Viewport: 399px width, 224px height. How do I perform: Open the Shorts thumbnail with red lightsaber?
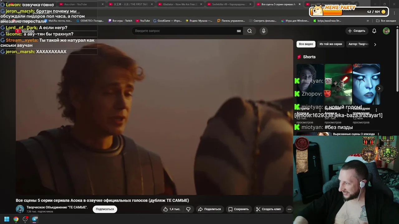338,84
